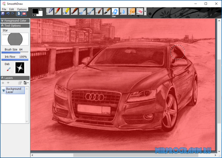Minimize the SmoothDraw window
Image resolution: width=222 pixels, height=158 pixels.
pyautogui.click(x=195, y=4)
